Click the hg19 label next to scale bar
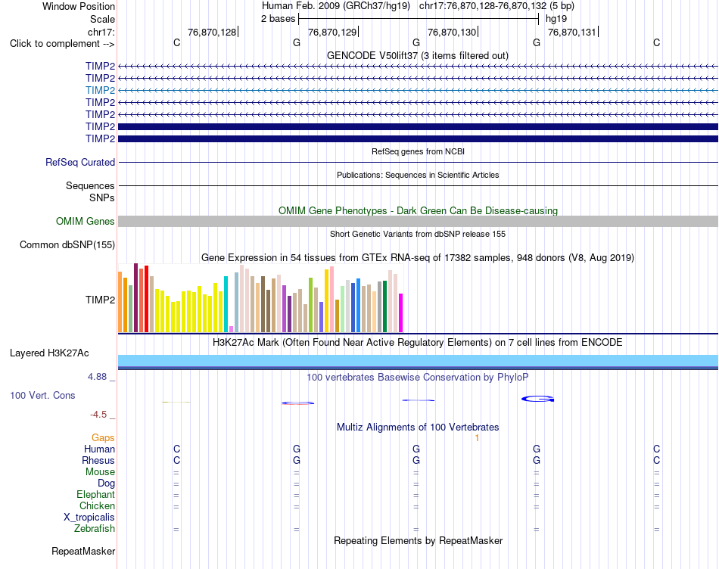The image size is (719, 569). pos(556,19)
